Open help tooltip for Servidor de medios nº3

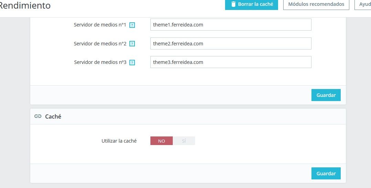(x=132, y=63)
